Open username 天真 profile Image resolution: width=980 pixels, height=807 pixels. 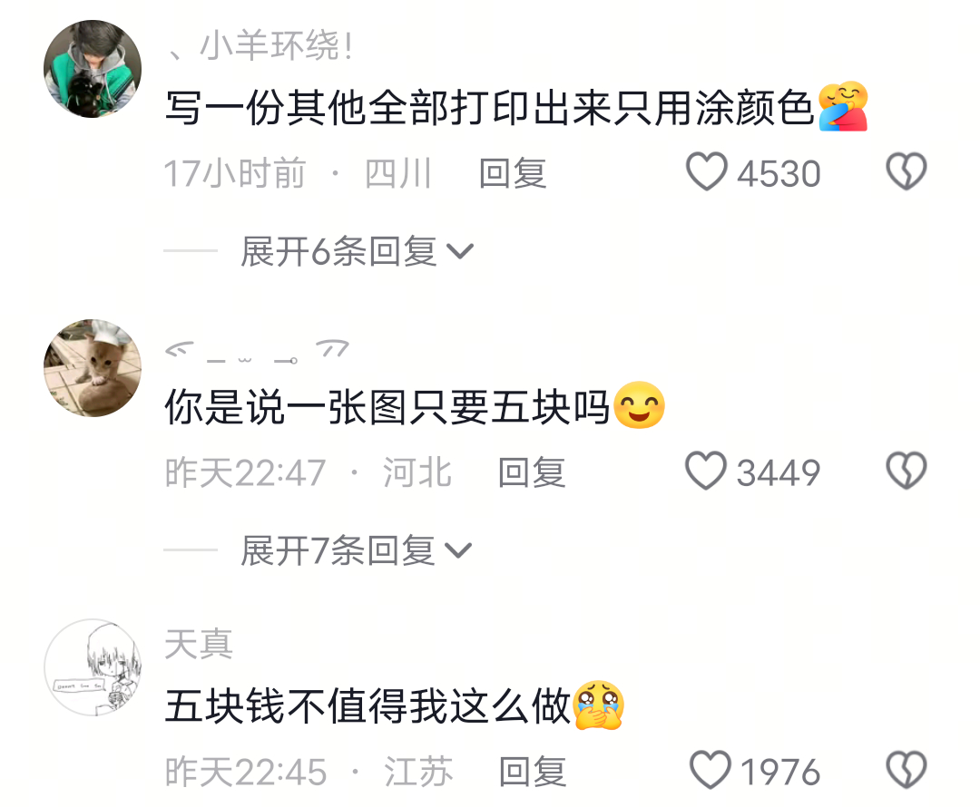pyautogui.click(x=199, y=644)
